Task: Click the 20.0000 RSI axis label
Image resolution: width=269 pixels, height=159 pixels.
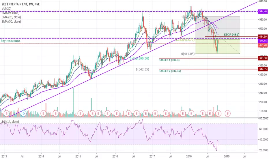Action: (264, 150)
